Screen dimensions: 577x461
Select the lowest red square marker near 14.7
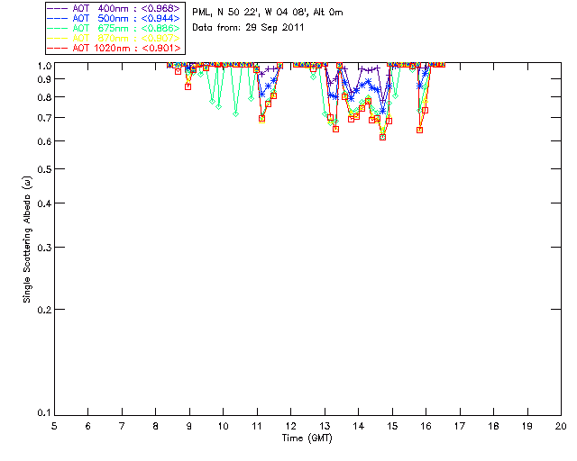point(382,137)
